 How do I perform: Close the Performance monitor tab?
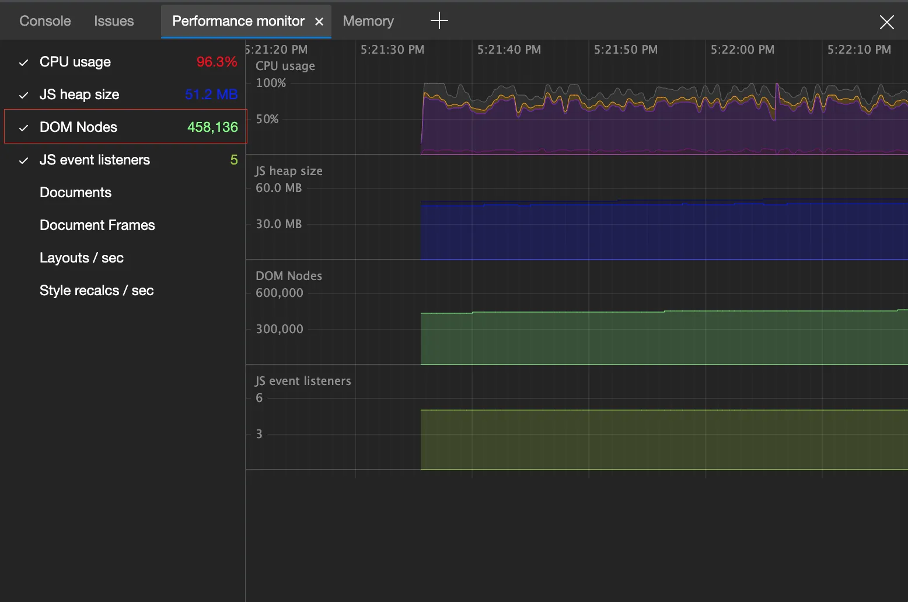tap(319, 22)
